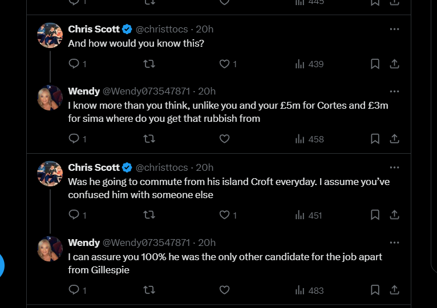The height and width of the screenshot is (308, 437).
Task: Open the tweet text about Gillespie candidate
Action: [x=225, y=263]
